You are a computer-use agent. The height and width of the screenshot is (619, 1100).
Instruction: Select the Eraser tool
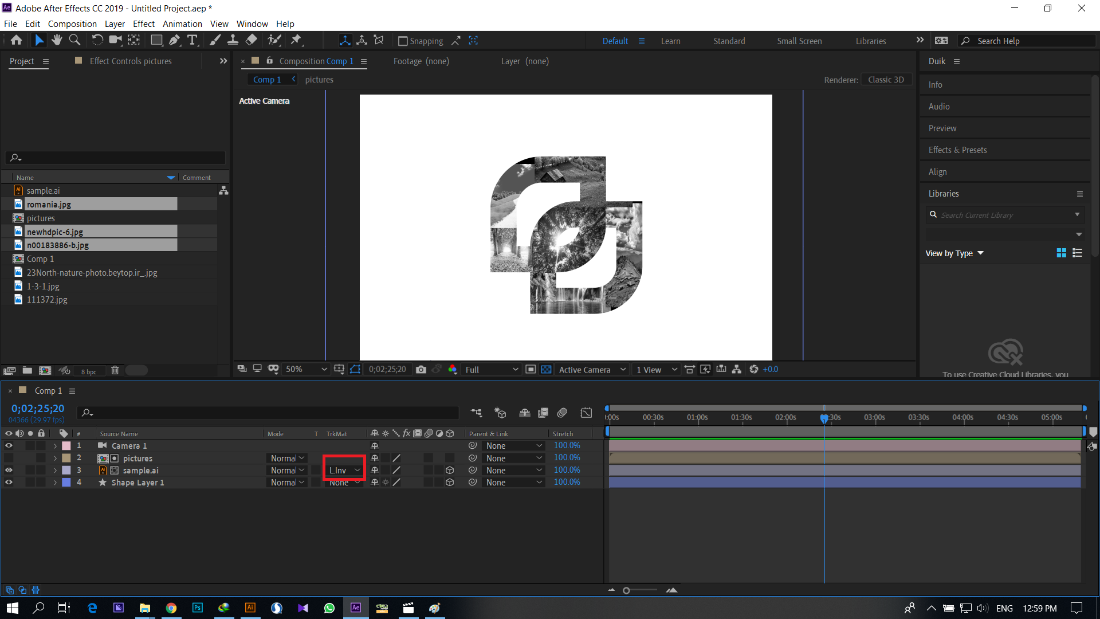click(x=251, y=40)
